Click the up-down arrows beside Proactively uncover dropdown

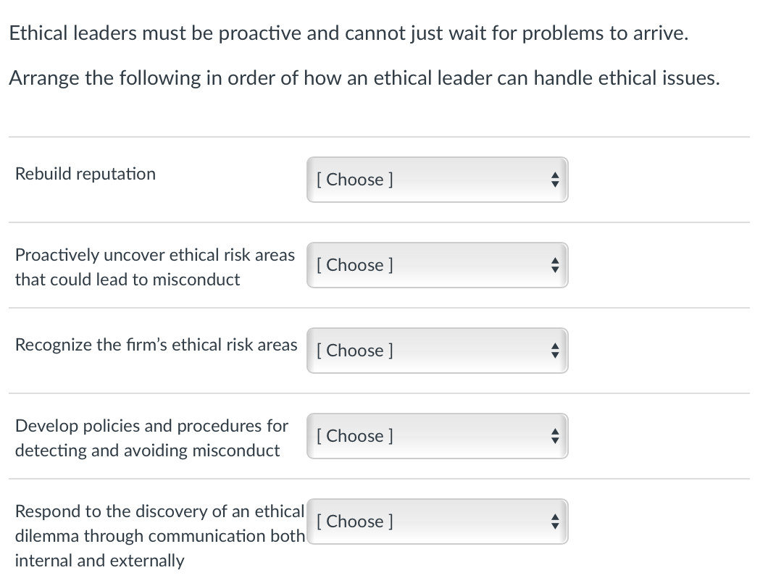(x=555, y=265)
